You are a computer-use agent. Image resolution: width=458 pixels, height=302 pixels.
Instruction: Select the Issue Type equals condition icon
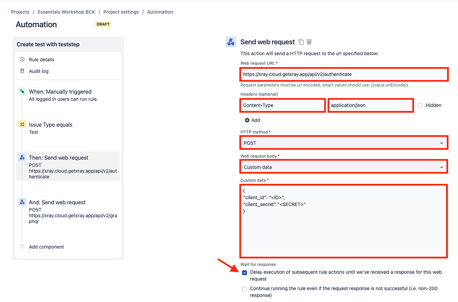22,124
